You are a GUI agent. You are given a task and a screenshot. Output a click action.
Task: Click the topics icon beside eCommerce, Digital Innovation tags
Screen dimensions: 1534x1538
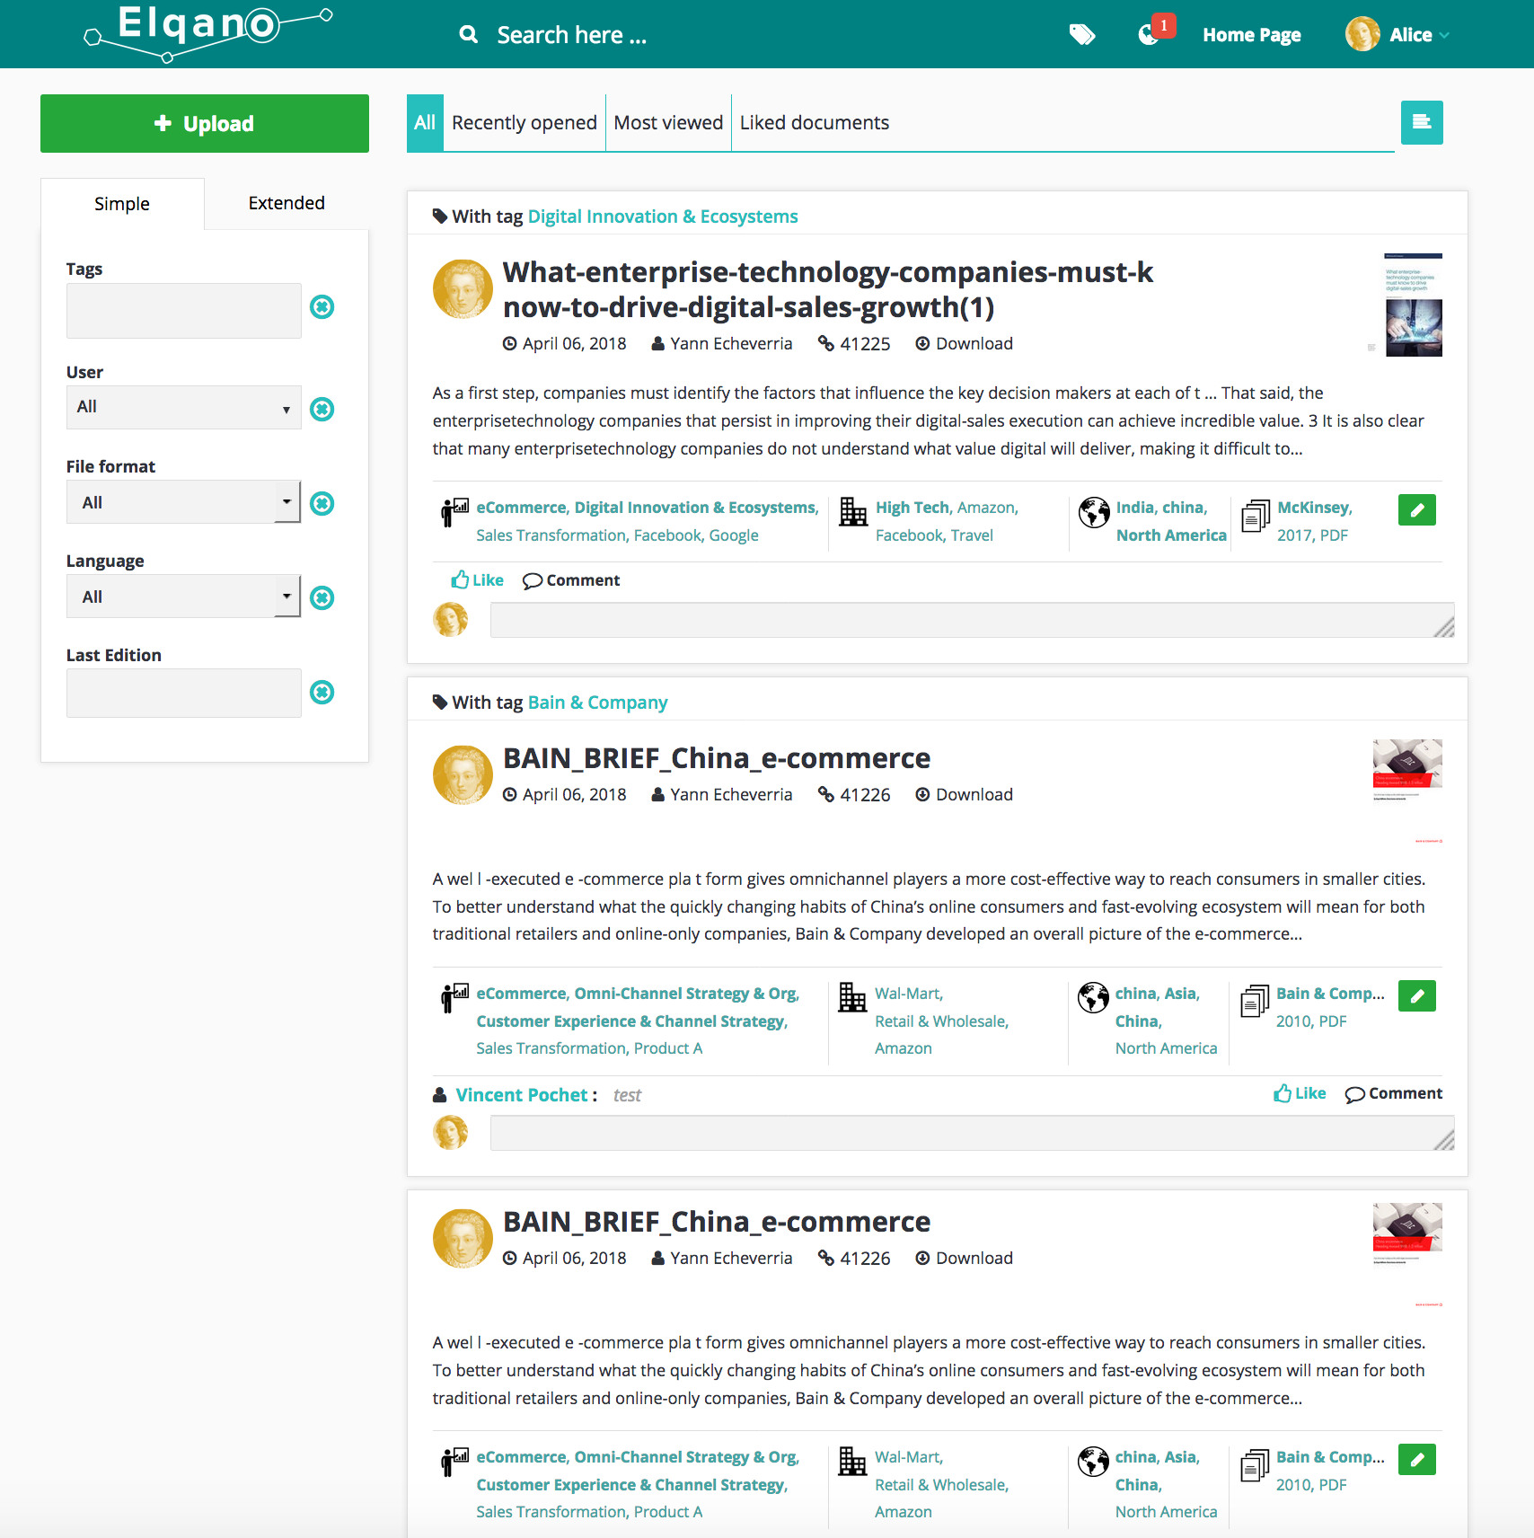pyautogui.click(x=454, y=512)
